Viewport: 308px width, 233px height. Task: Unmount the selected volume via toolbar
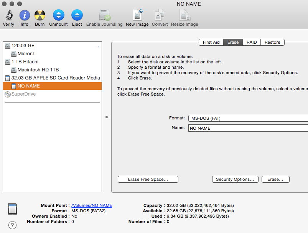coord(59,15)
